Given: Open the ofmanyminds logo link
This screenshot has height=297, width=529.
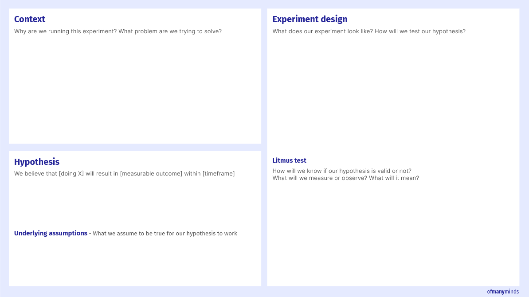Looking at the screenshot, I should (x=503, y=292).
